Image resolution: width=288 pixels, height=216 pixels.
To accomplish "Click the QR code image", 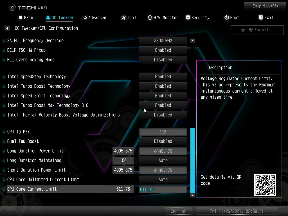I will [265, 185].
